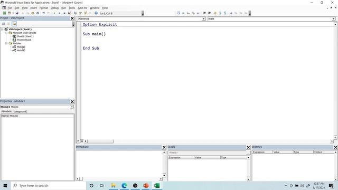The height and width of the screenshot is (190, 338).
Task: Click the Indent icon in Edit toolbar
Action: point(204,13)
